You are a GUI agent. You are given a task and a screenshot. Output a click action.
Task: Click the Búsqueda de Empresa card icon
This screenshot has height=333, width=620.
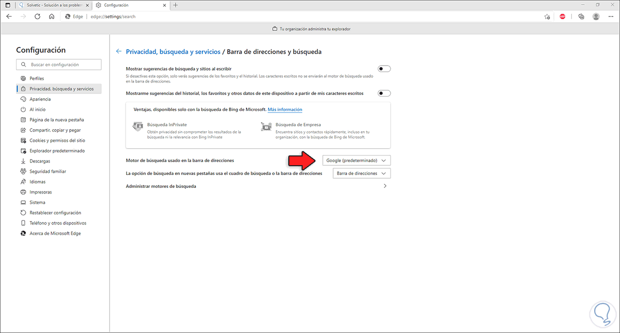point(267,125)
